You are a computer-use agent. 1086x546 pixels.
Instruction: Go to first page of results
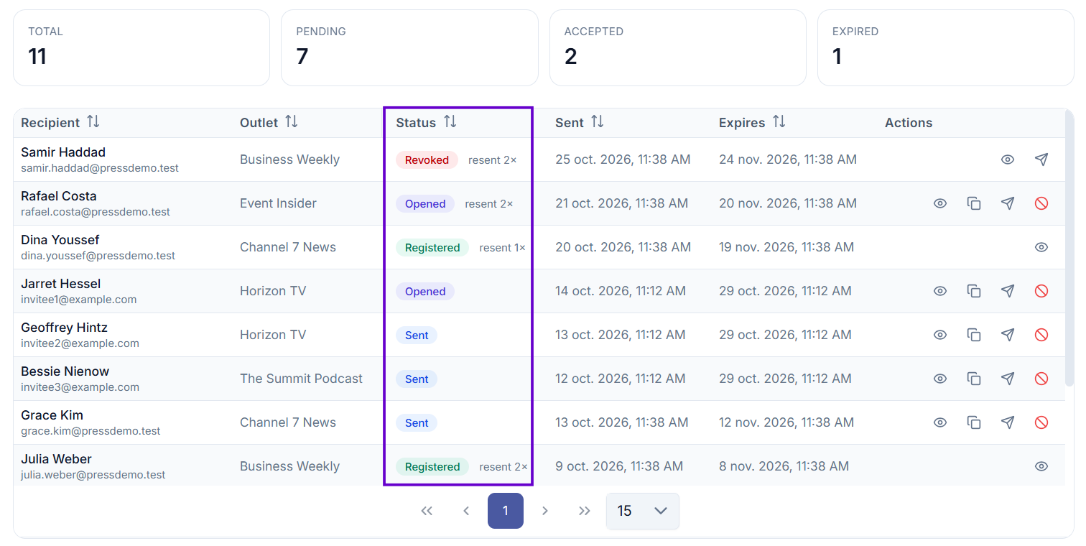[x=427, y=511]
